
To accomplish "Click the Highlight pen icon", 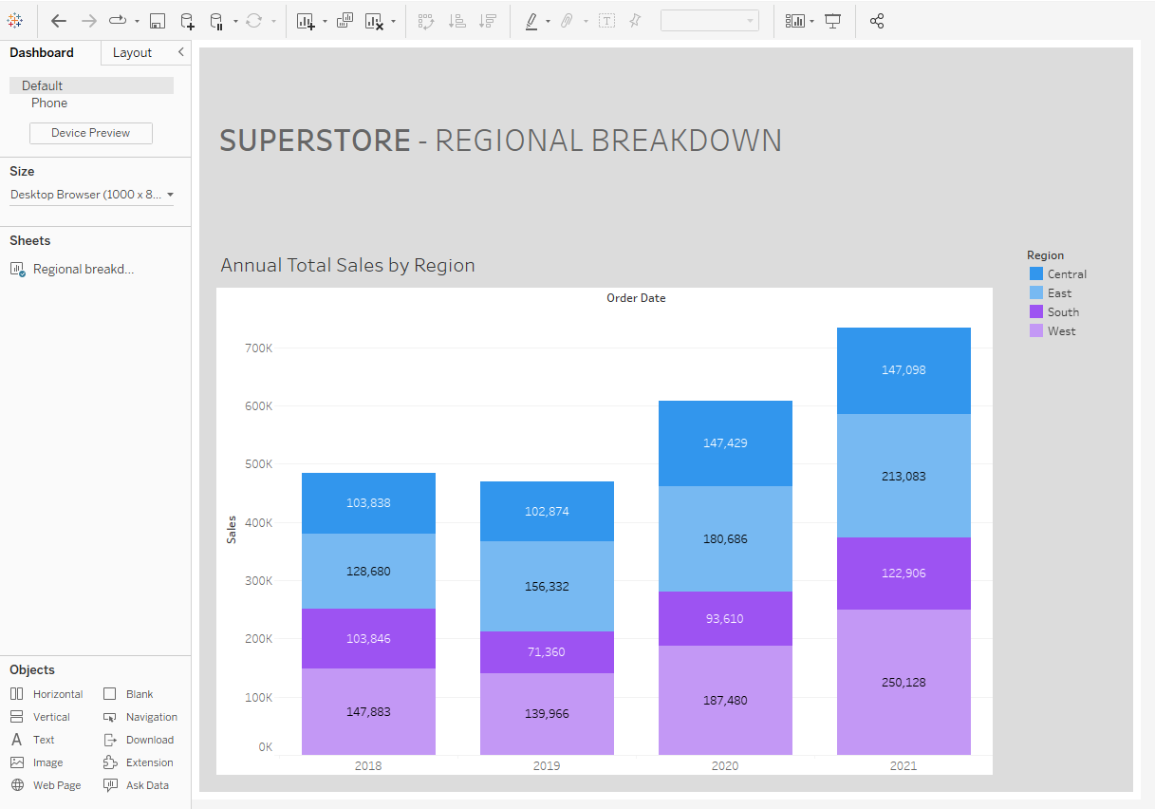I will 531,21.
